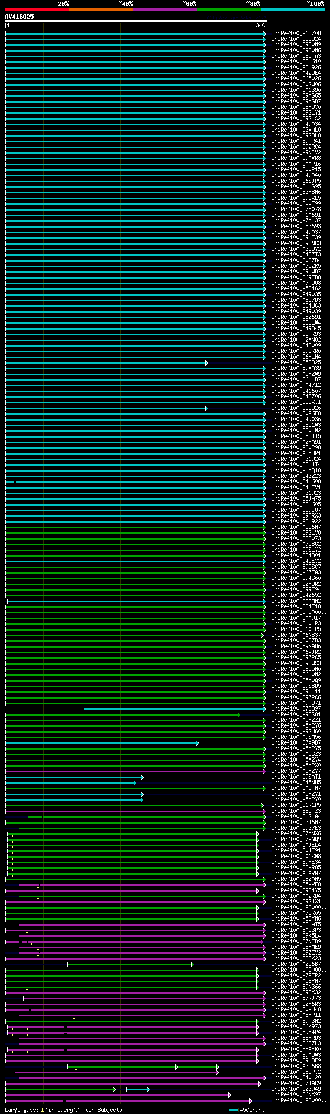
Task: Select label UniRef100_P30298
Action: pyautogui.click(x=296, y=447)
